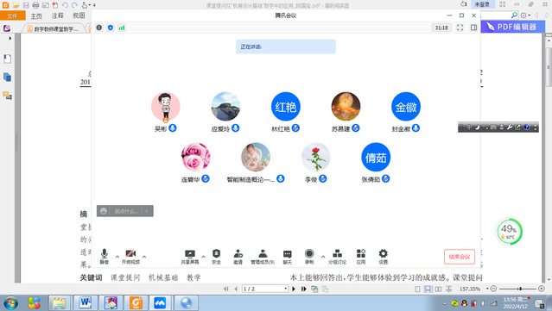The width and height of the screenshot is (552, 311).
Task: Expand video options arrow beside 开启视频
Action: [x=144, y=257]
